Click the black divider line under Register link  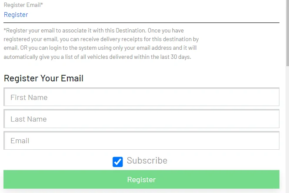coord(141,23)
